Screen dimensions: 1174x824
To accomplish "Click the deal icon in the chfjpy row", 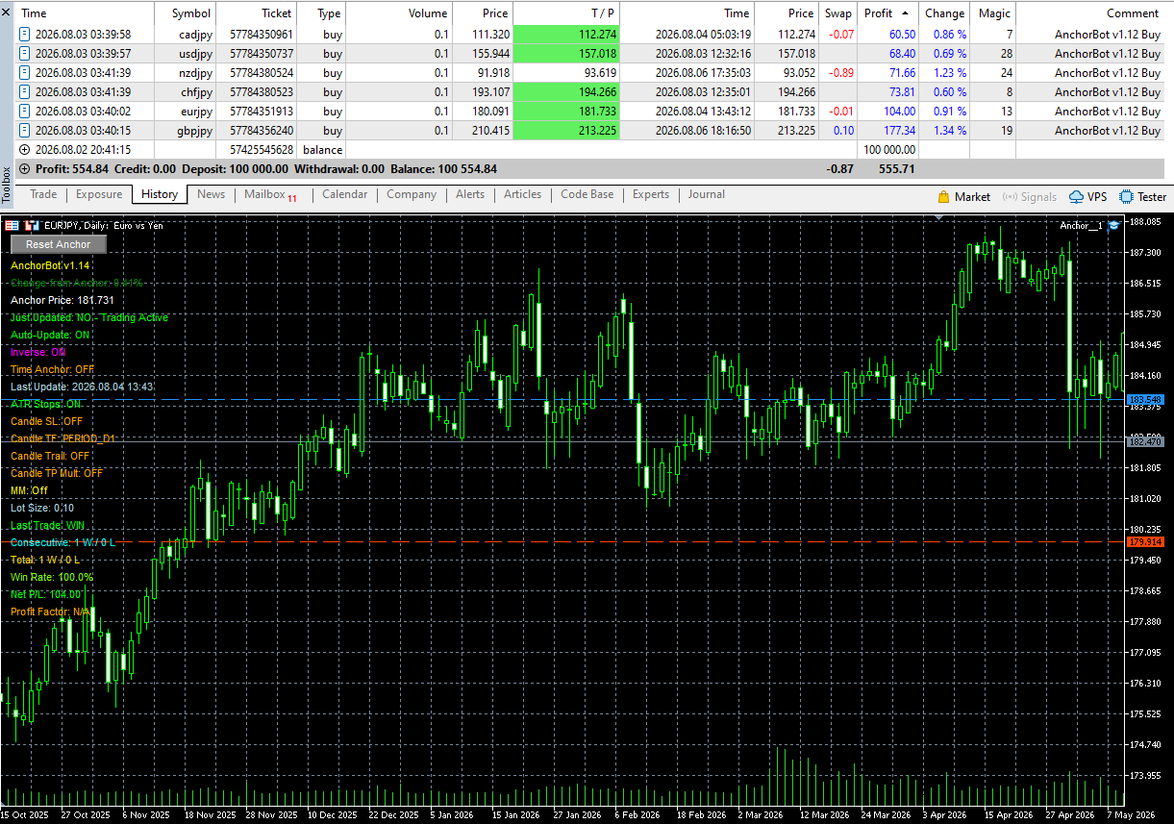I will 25,92.
